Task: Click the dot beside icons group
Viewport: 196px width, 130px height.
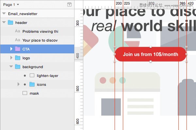Action: tap(25, 84)
